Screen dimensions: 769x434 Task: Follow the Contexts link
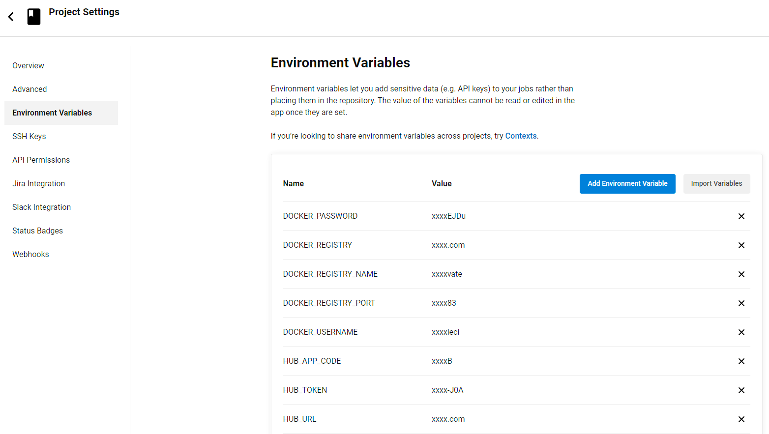tap(521, 136)
